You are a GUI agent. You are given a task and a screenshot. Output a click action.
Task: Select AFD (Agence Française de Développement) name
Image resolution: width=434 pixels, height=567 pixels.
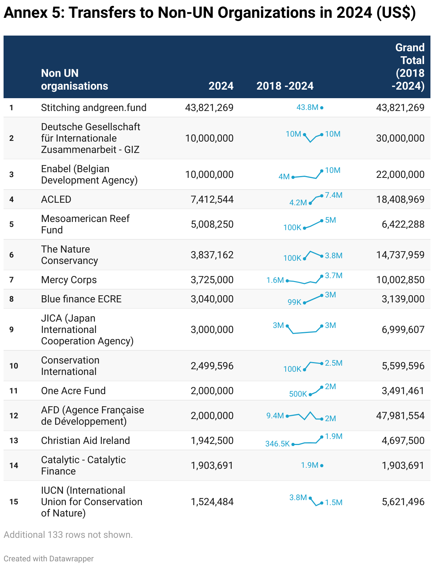(x=92, y=416)
